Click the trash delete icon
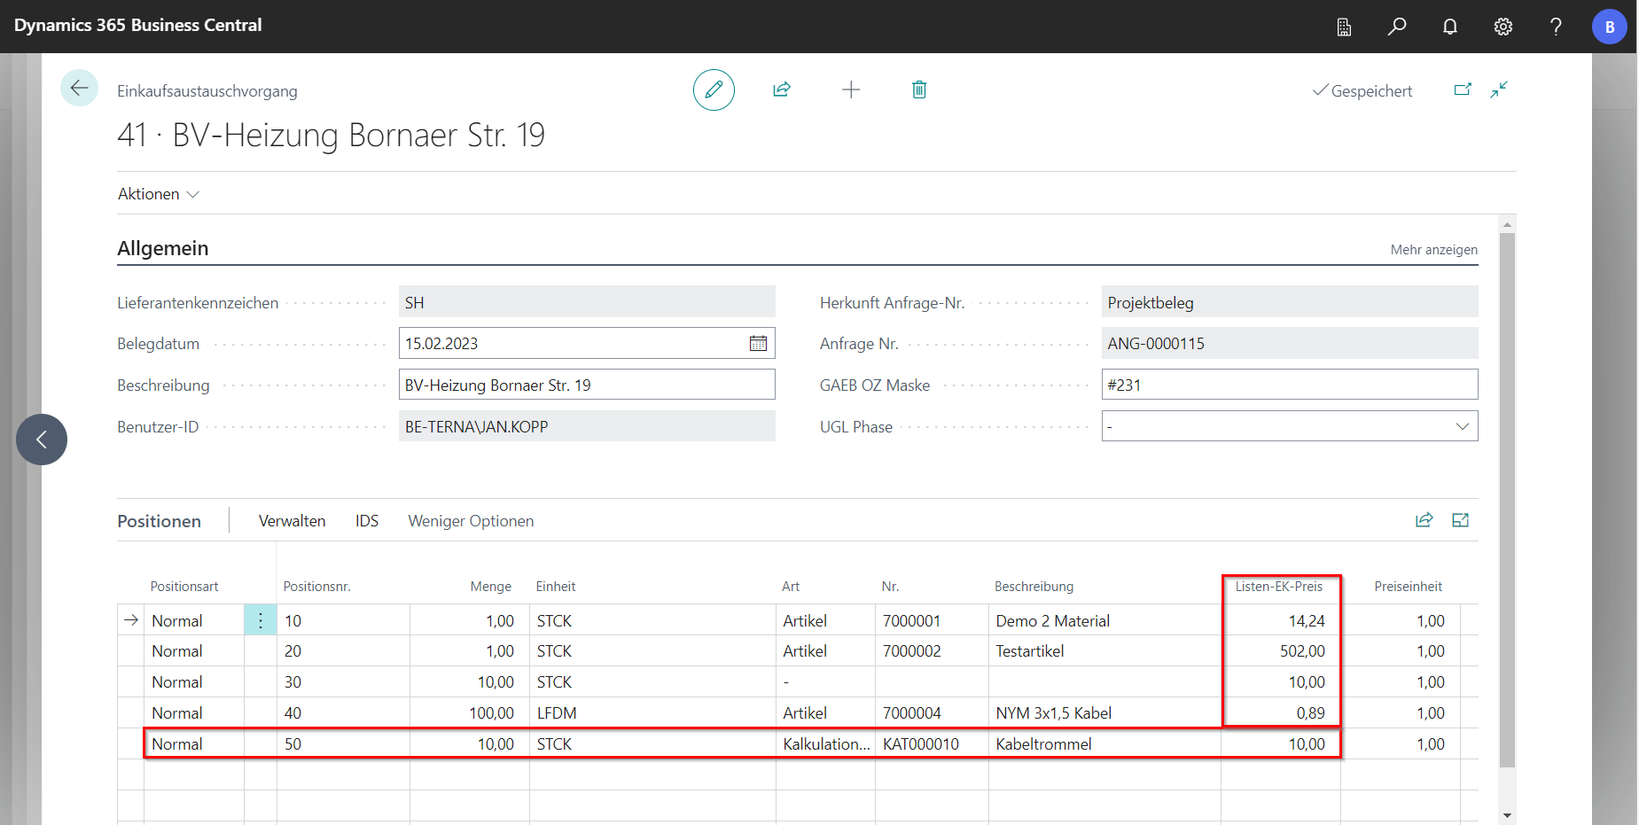The width and height of the screenshot is (1639, 825). coord(919,90)
